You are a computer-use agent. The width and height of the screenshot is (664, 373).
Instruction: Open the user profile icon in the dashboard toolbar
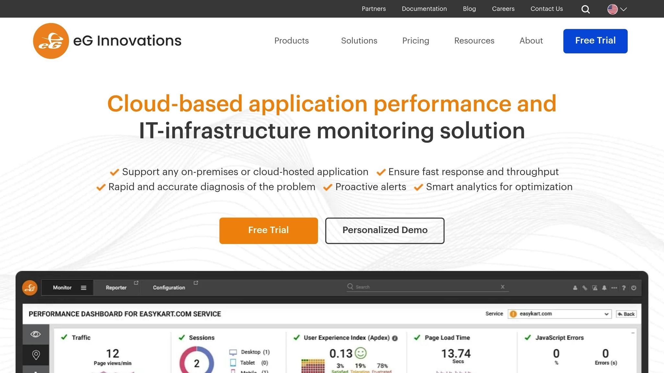(x=575, y=288)
